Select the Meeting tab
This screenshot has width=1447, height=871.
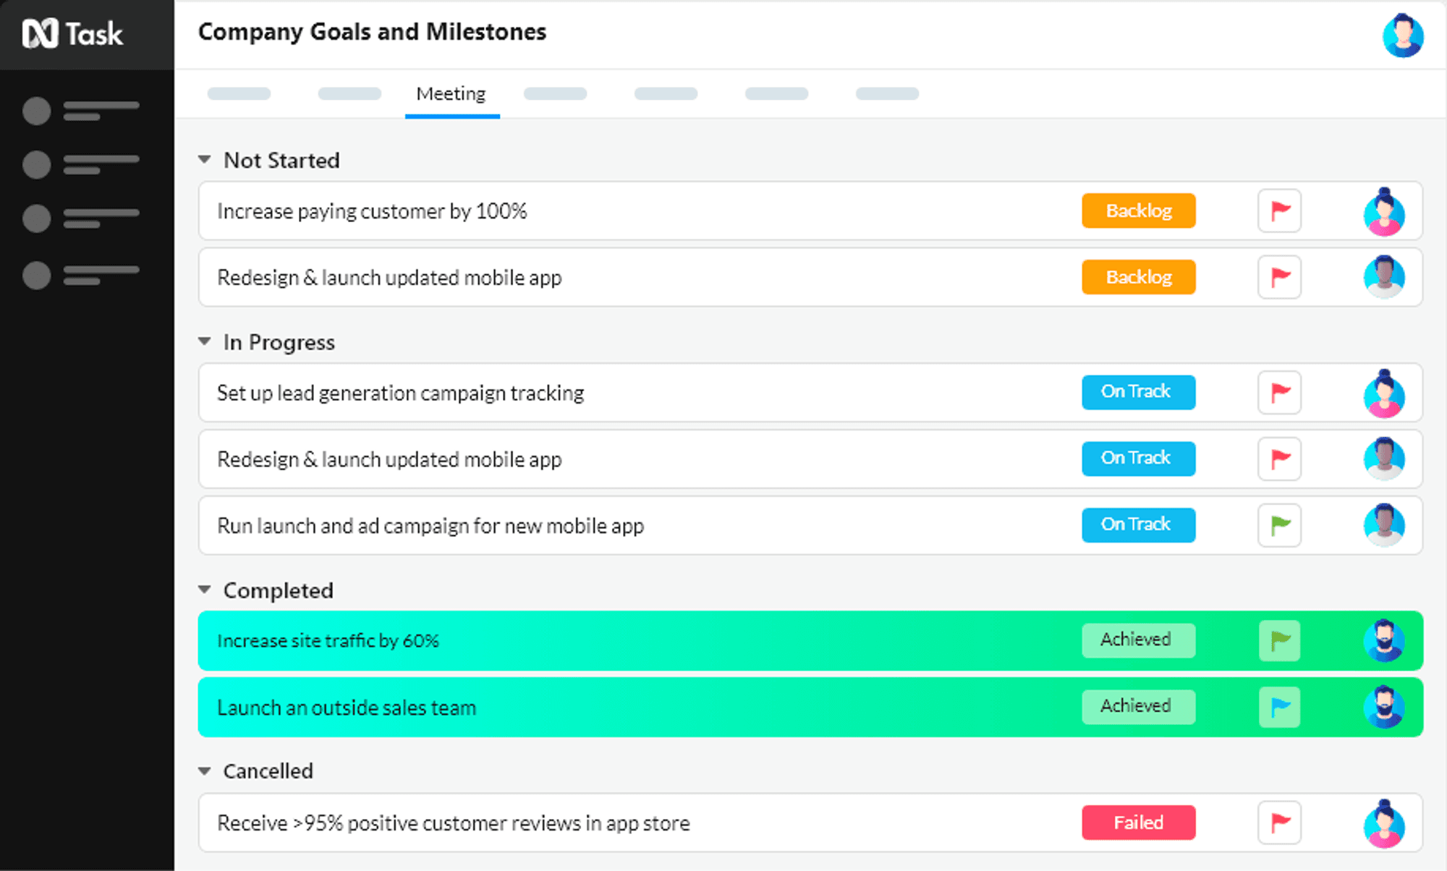tap(451, 94)
